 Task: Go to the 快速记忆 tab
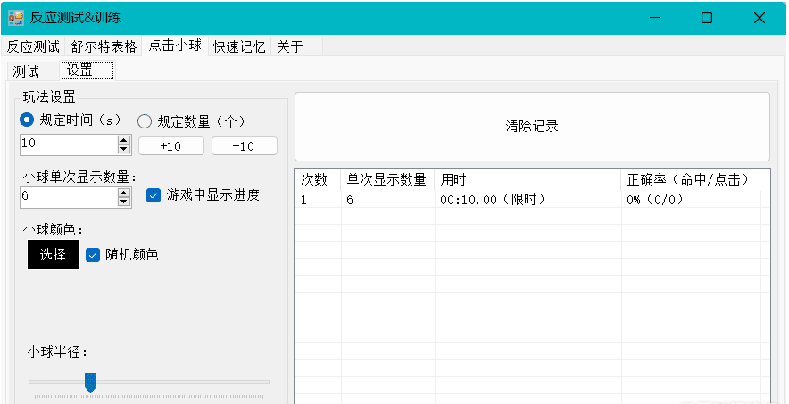(x=239, y=46)
